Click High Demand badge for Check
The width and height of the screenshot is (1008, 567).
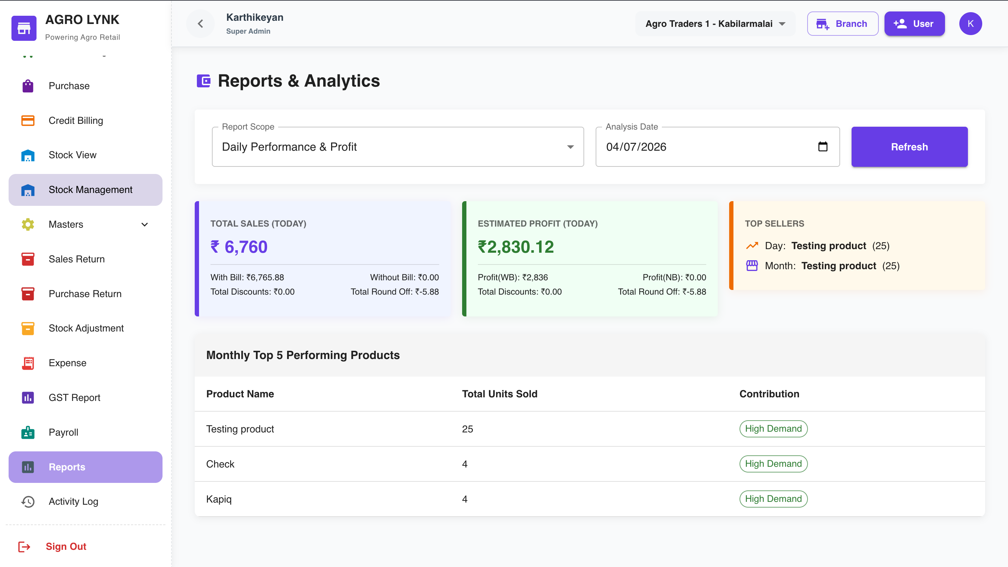[x=773, y=464]
